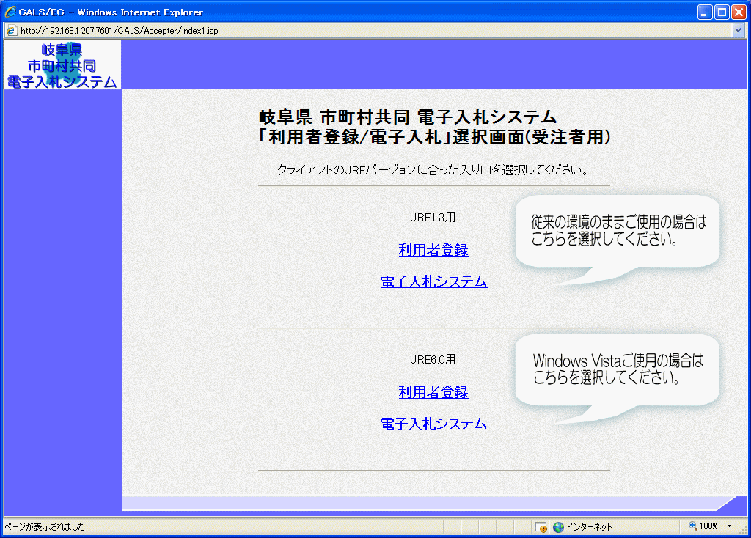This screenshot has height=538, width=751.
Task: Click the 岐阜県 市町村共同 電子入札システム logo
Action: coord(62,65)
